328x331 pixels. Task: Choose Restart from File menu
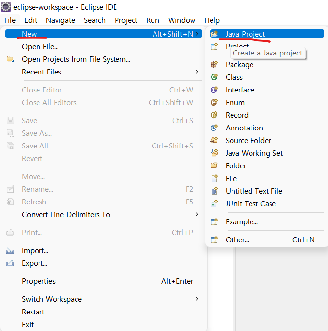pyautogui.click(x=104, y=312)
